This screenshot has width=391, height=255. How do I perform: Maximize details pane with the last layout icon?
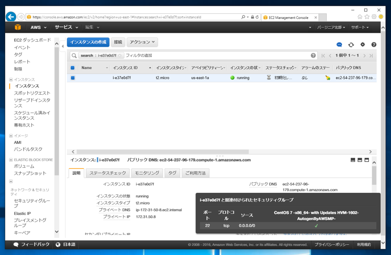coord(366,160)
